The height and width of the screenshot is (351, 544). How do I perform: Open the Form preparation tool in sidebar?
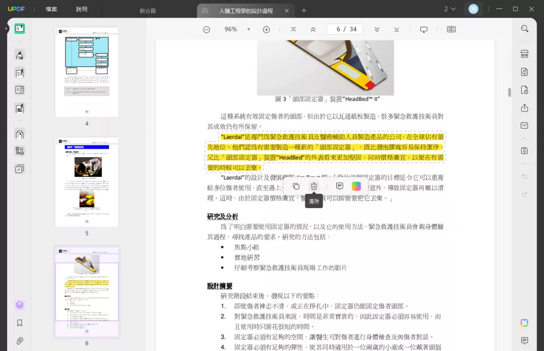click(x=20, y=90)
